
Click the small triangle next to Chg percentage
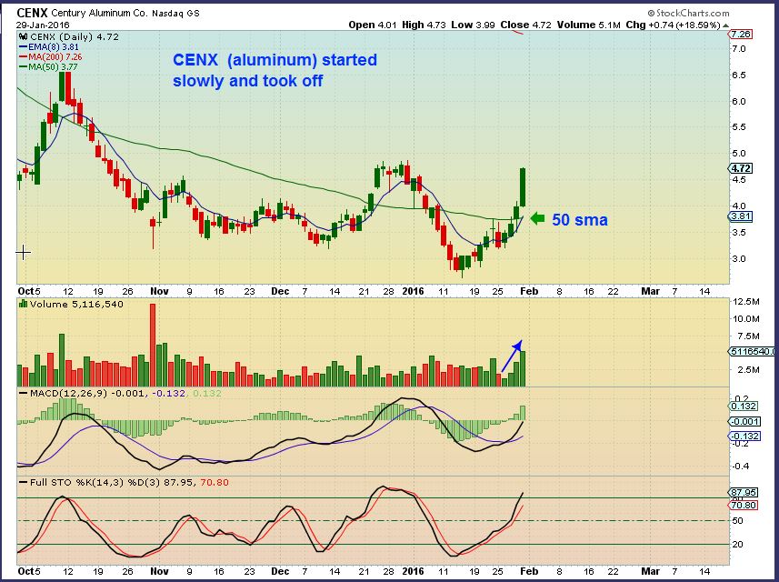click(x=726, y=25)
